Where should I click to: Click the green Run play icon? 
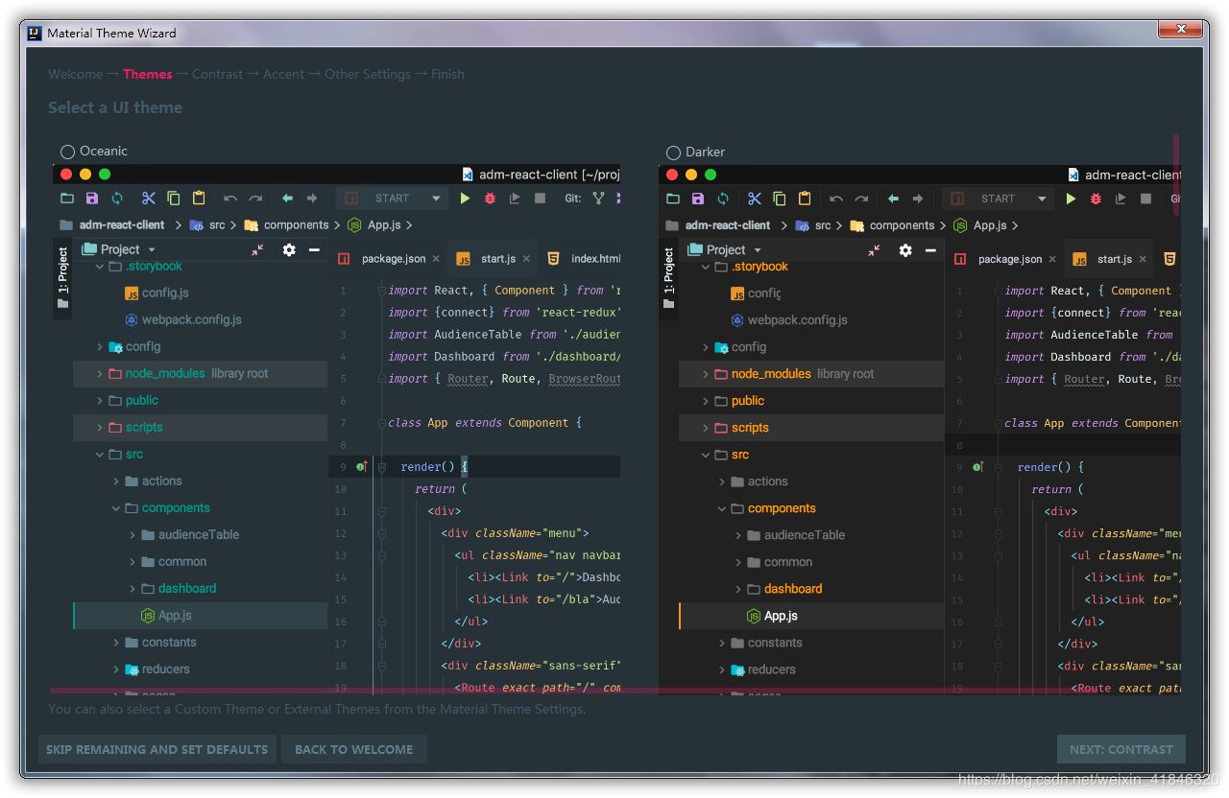tap(466, 198)
